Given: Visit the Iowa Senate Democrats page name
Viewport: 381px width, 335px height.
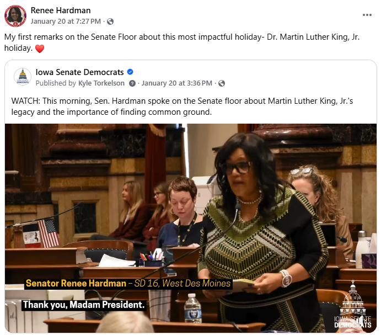Looking at the screenshot, I should tap(79, 72).
